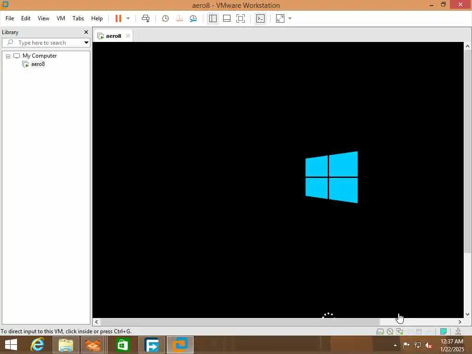The image size is (472, 354).
Task: Click the network tray icon
Action: (418, 345)
